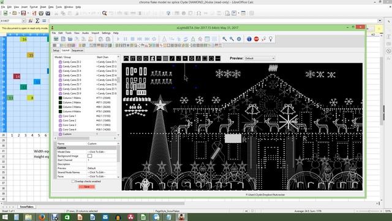Expand the Calc formula bar arrow
The image size is (392, 221).
pyautogui.click(x=380, y=21)
